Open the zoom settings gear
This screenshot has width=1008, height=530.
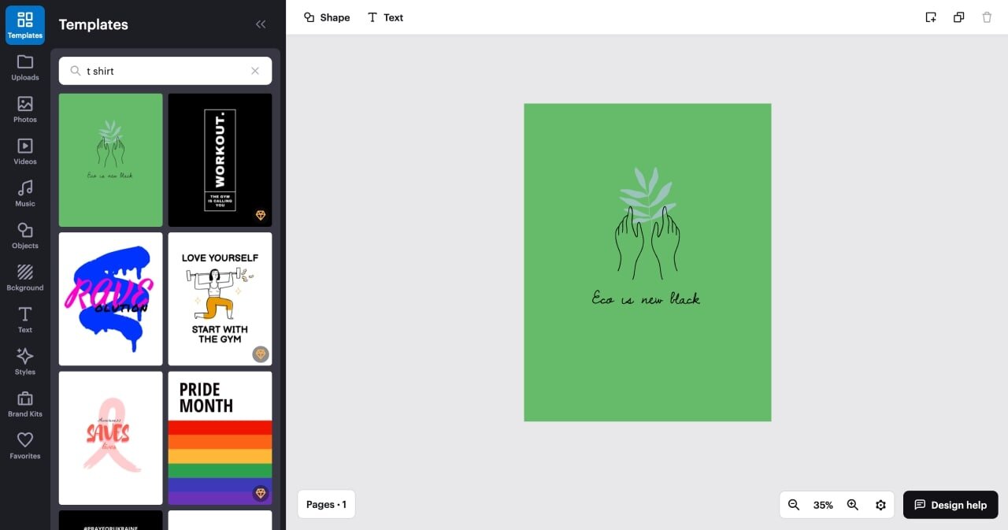tap(880, 505)
